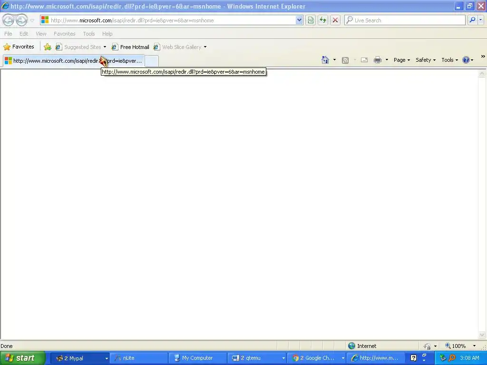Switch to the Google Chrome taskbar group

[316, 358]
